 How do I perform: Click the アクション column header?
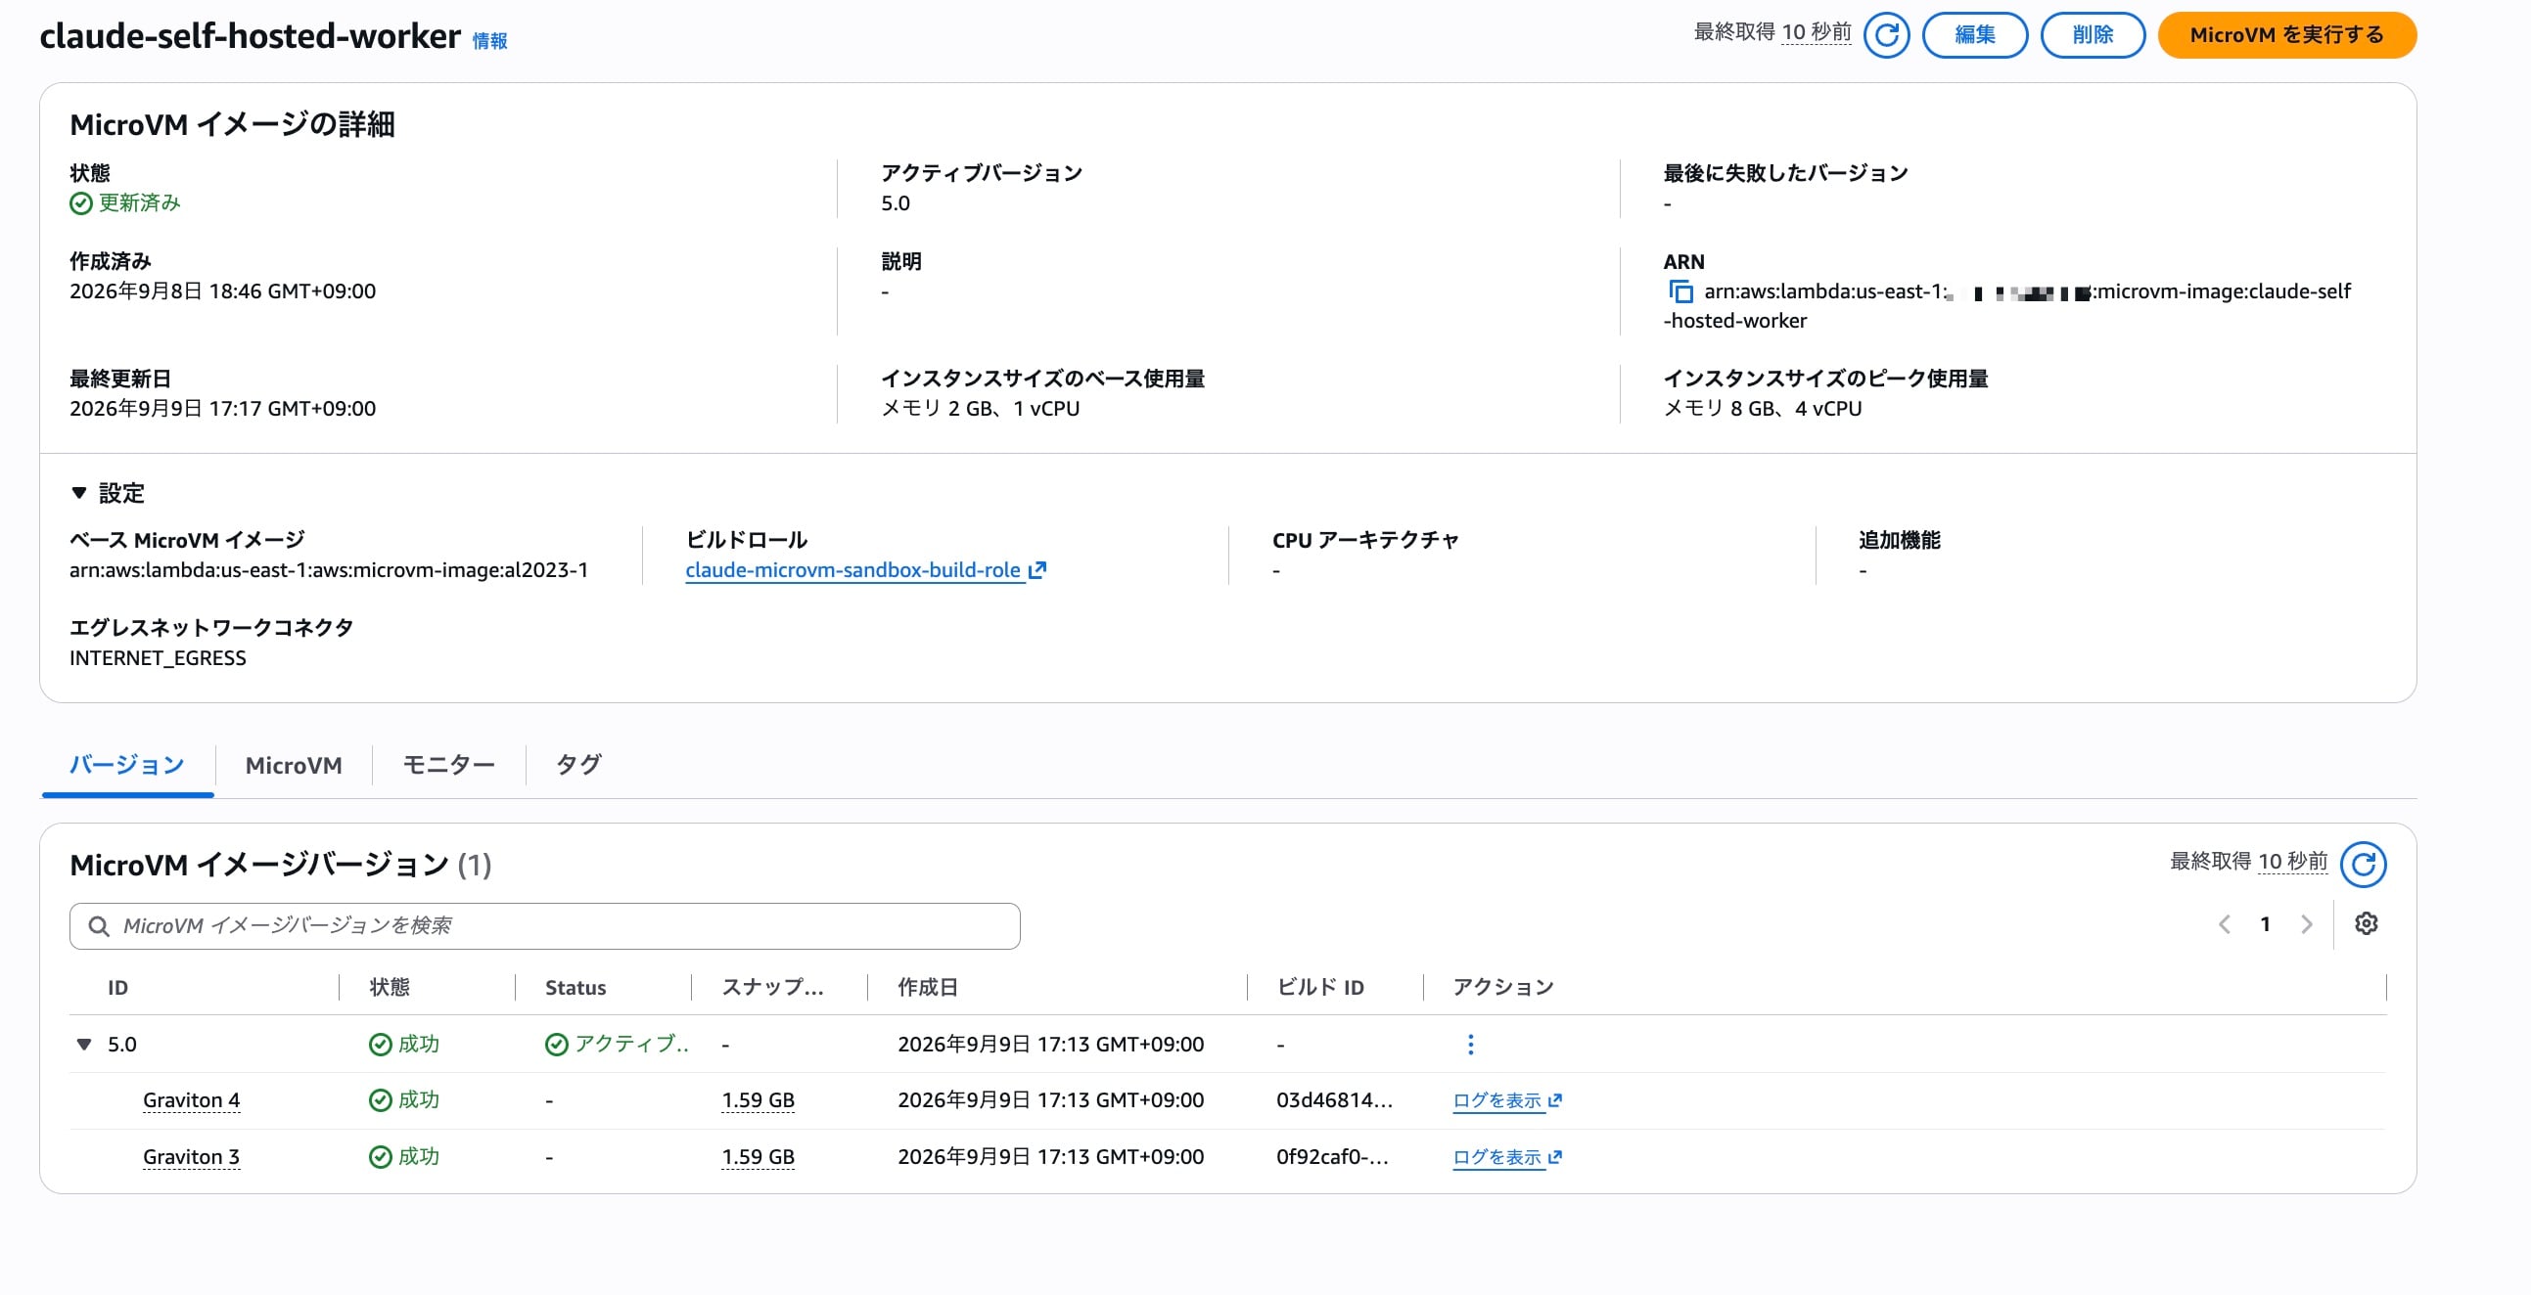click(1503, 988)
